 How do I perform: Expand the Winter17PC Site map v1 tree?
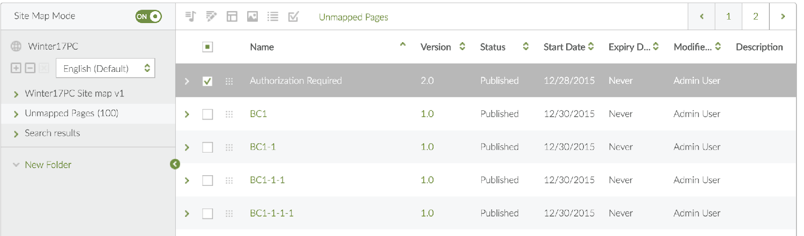pyautogui.click(x=16, y=94)
